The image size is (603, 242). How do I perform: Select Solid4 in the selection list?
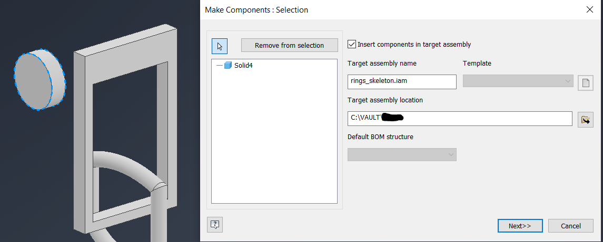(244, 66)
